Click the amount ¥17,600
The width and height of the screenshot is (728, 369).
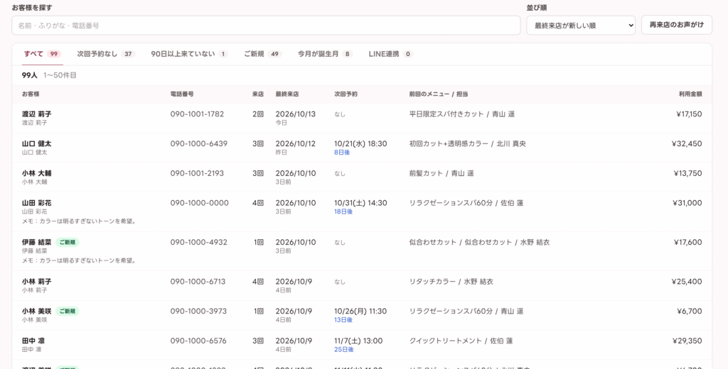pyautogui.click(x=688, y=243)
